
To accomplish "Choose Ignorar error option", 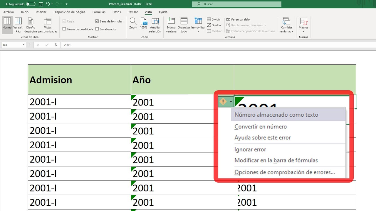I will pos(250,149).
